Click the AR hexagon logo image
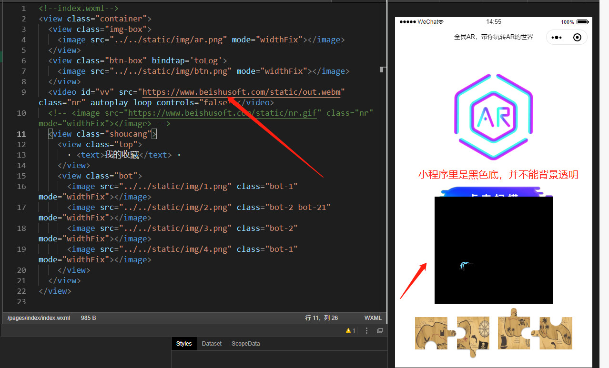609x368 pixels. [493, 117]
